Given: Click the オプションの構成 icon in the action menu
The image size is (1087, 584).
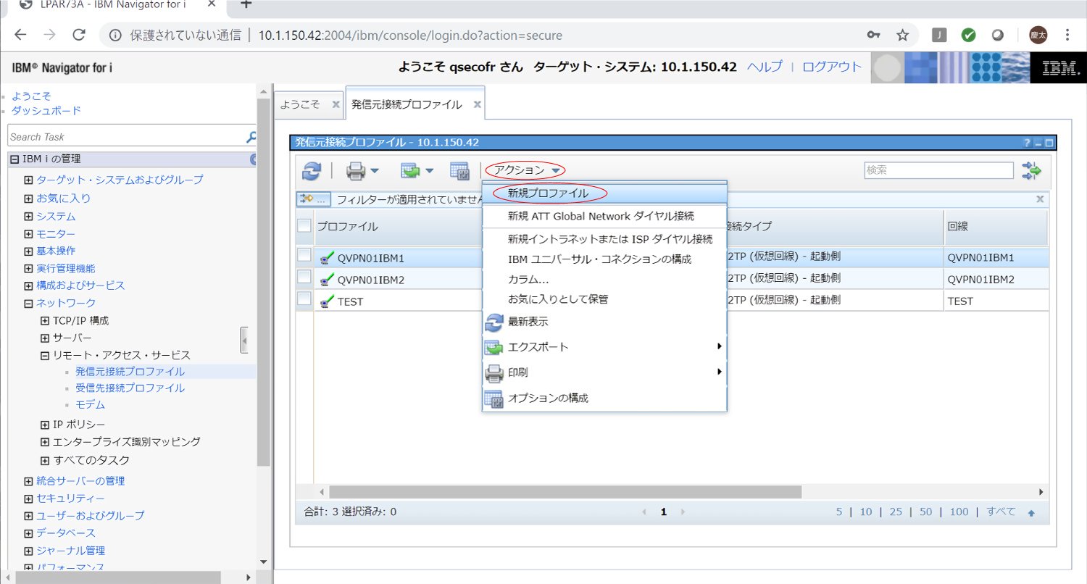Looking at the screenshot, I should click(493, 399).
